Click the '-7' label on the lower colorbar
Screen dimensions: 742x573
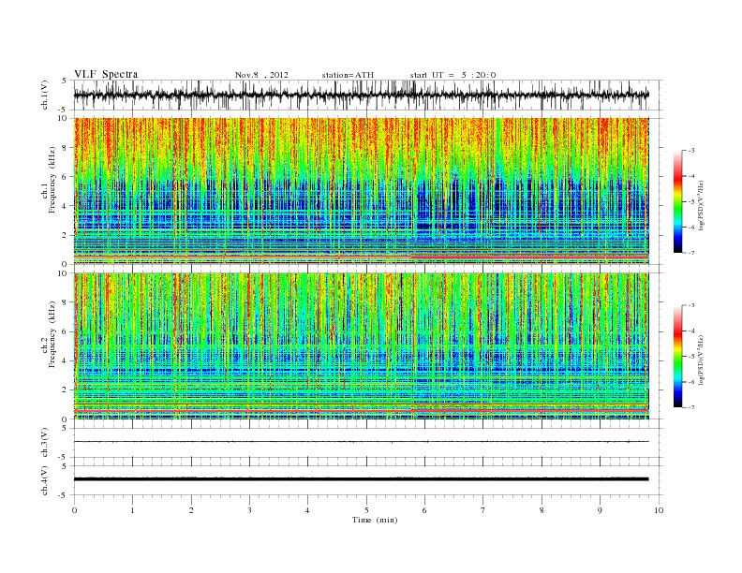[x=691, y=407]
